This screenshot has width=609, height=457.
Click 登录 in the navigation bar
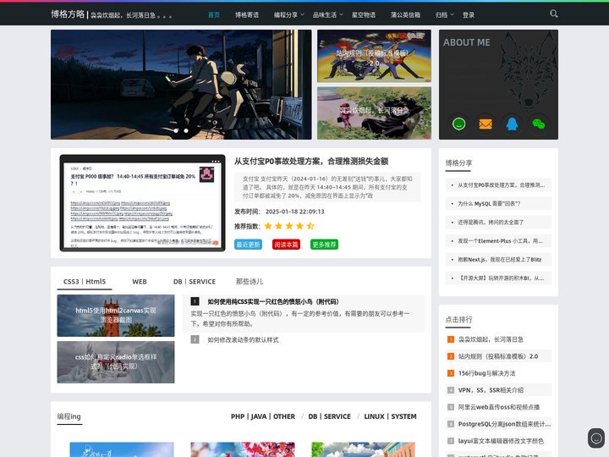point(469,14)
